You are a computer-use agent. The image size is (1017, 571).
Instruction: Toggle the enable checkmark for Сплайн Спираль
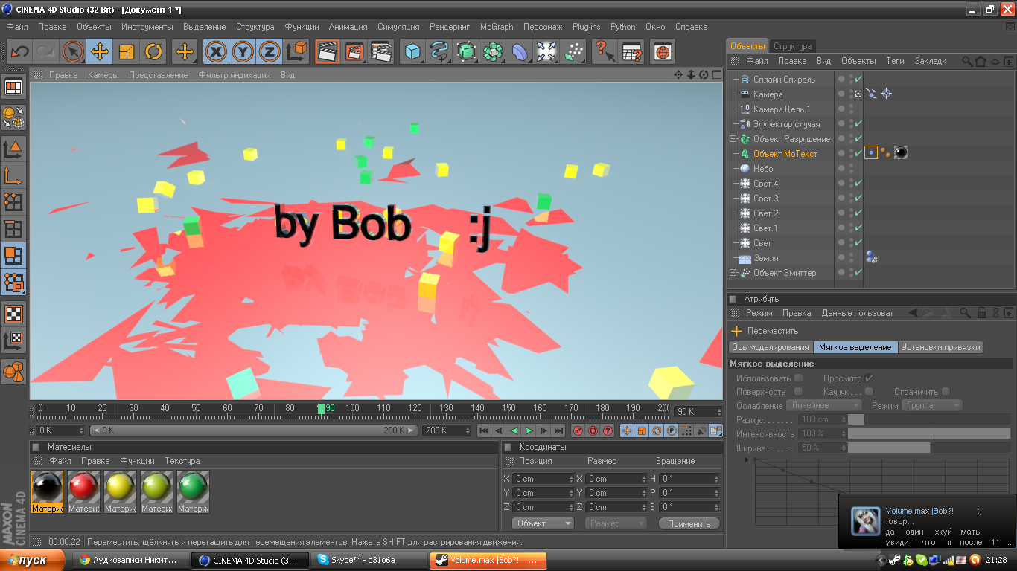[858, 80]
